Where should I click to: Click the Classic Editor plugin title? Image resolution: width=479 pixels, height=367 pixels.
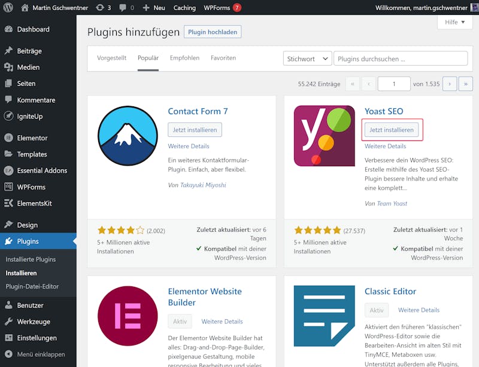click(x=390, y=291)
